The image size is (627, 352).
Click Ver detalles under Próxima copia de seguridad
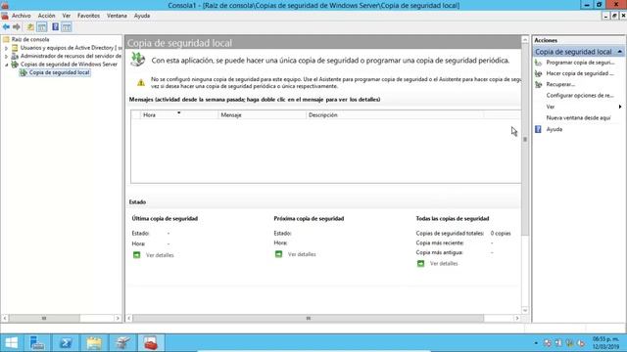coord(302,254)
